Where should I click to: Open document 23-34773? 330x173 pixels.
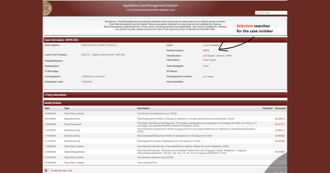coord(280,124)
